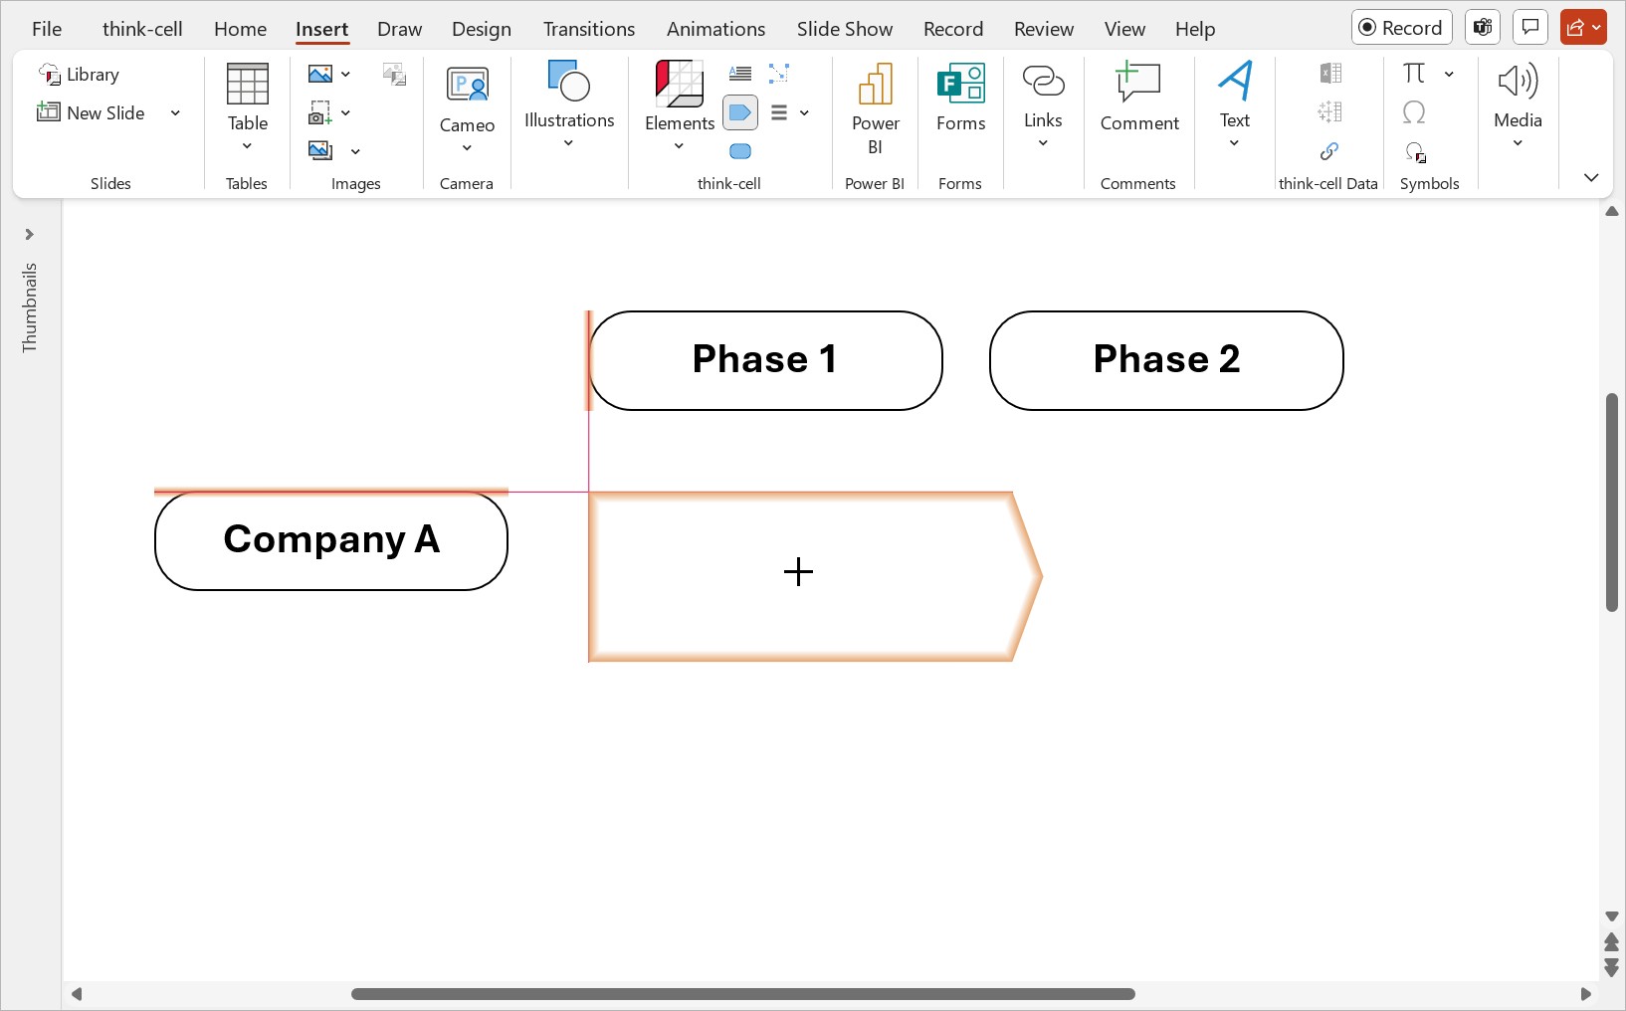Image resolution: width=1626 pixels, height=1011 pixels.
Task: Open the comments pane speech bubble
Action: click(x=1530, y=28)
